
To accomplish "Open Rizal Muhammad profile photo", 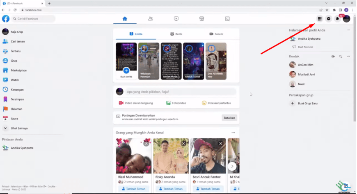I will point(134,156).
